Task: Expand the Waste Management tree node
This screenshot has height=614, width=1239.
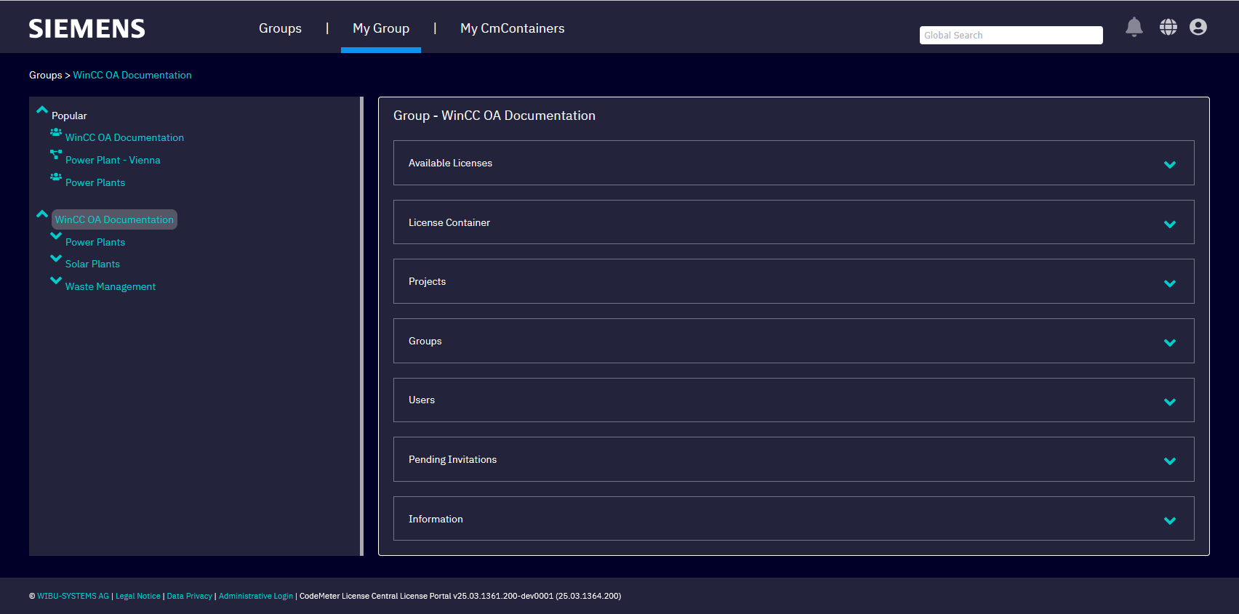Action: [x=56, y=280]
